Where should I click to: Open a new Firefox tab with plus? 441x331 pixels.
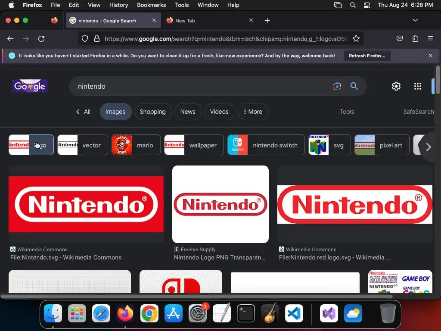267,21
